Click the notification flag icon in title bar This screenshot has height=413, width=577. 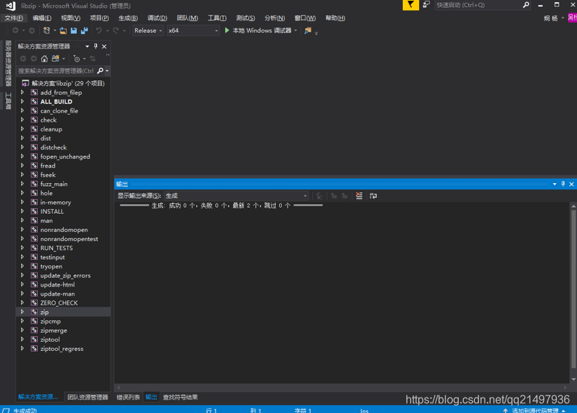[411, 5]
